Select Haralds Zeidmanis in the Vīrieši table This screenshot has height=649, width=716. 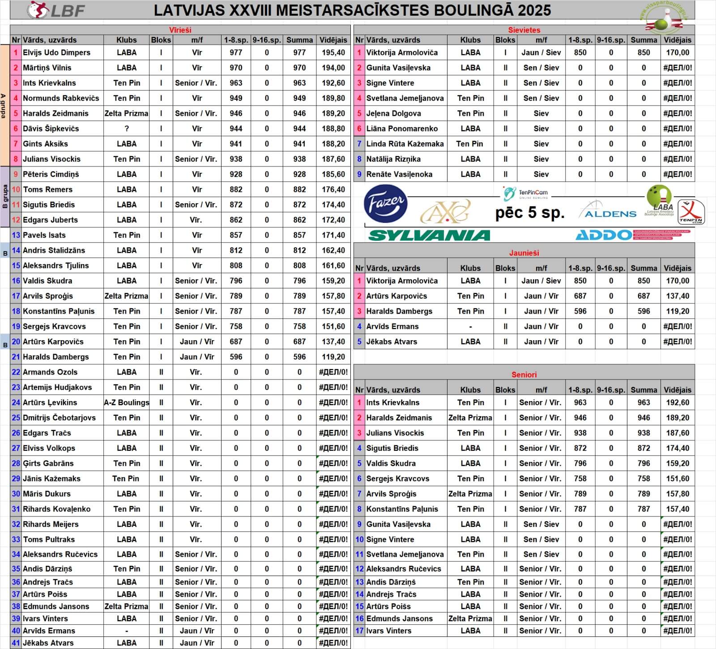(x=63, y=113)
